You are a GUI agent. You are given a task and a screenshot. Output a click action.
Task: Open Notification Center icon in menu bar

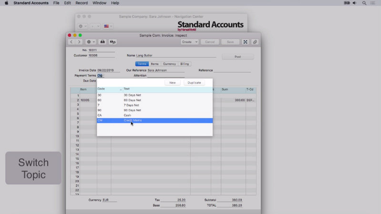373,3
